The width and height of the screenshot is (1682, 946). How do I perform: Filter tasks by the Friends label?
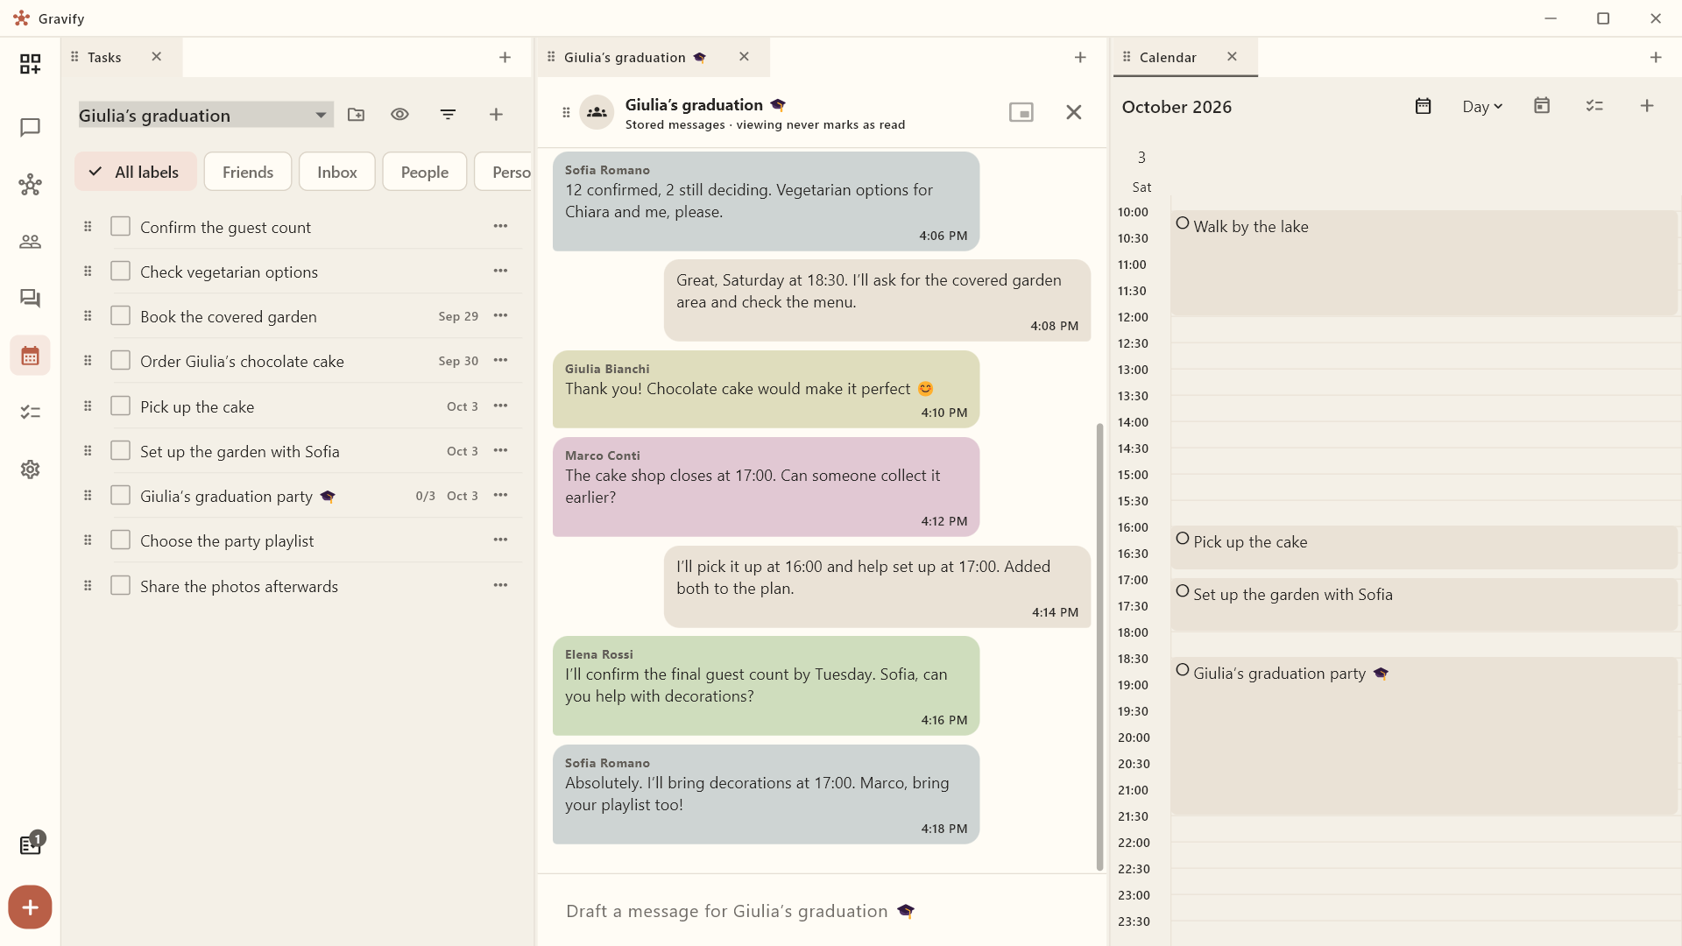tap(248, 172)
